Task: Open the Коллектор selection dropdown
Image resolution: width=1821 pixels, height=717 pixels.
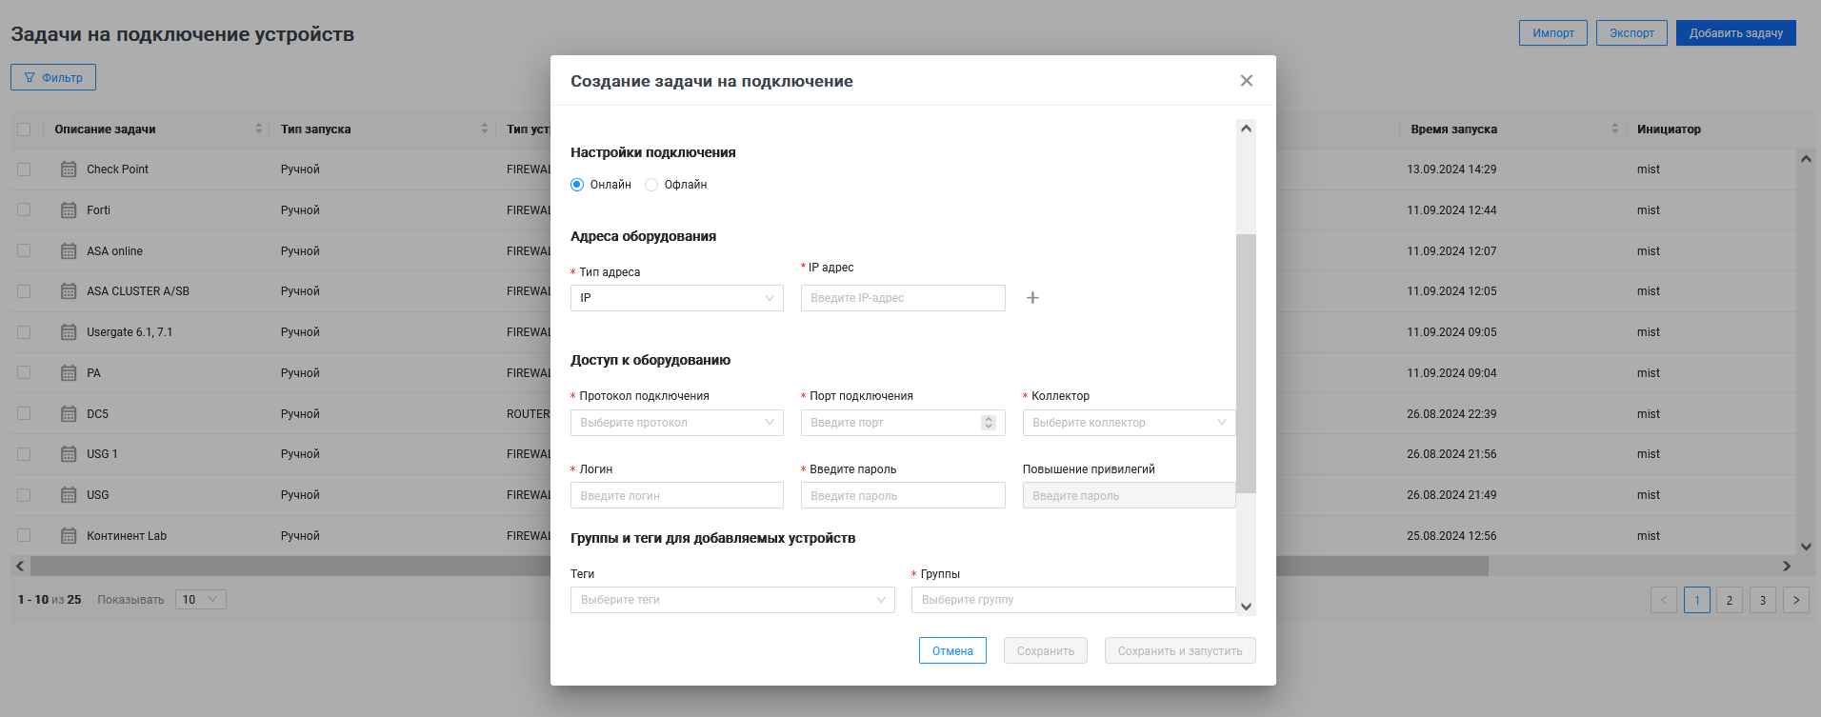Action: 1128,423
